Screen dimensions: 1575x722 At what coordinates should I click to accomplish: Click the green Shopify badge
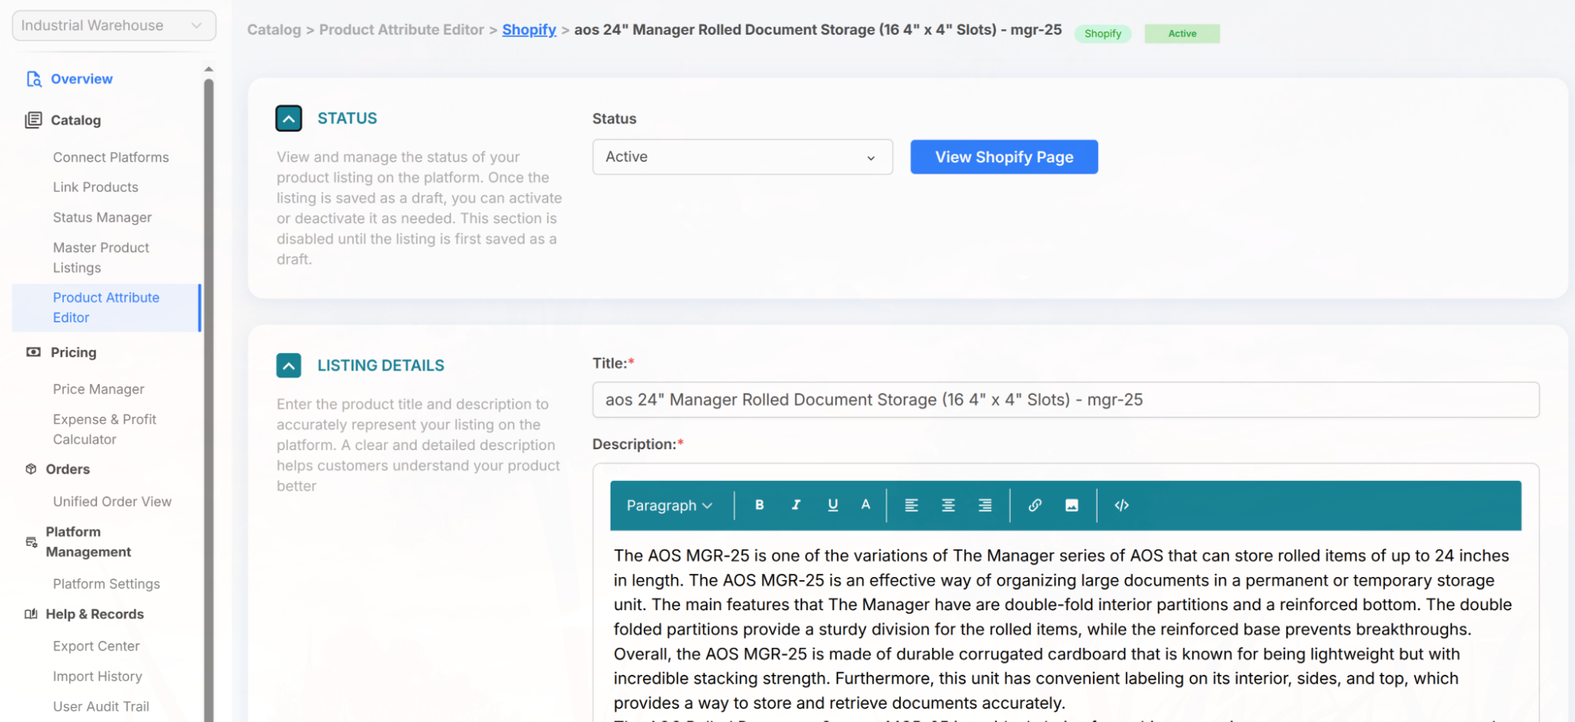tap(1103, 34)
